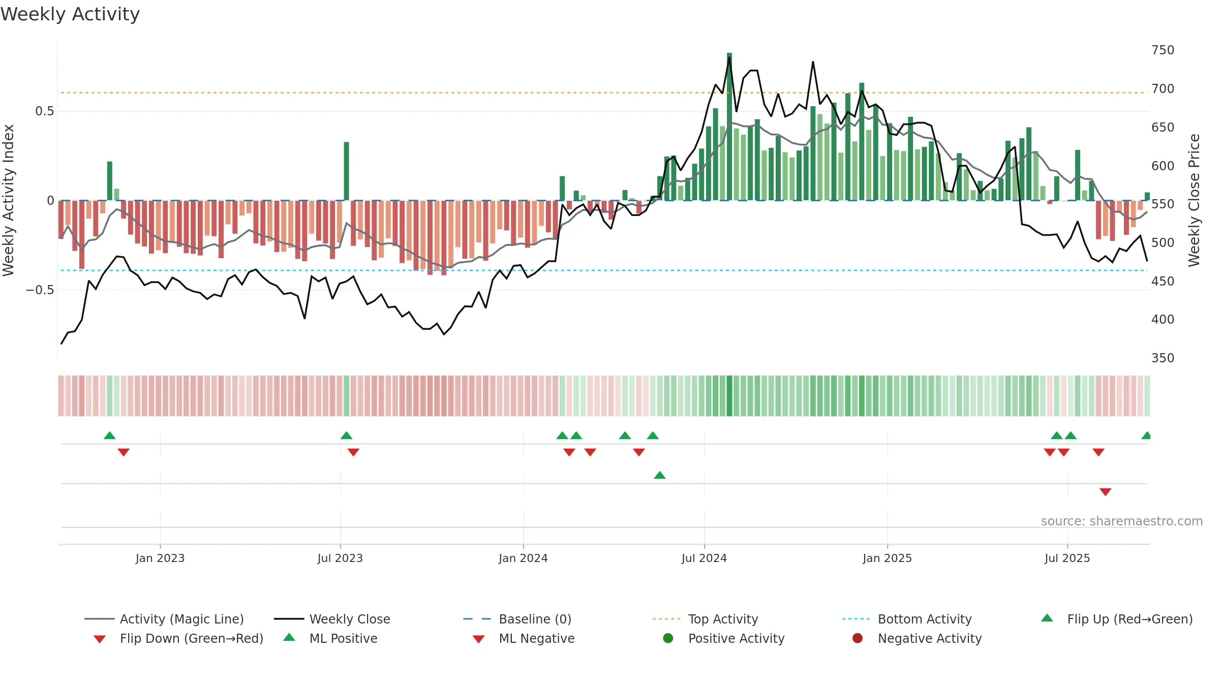Click the Jan 2025 axis label
This screenshot has width=1220, height=686.
coord(887,558)
